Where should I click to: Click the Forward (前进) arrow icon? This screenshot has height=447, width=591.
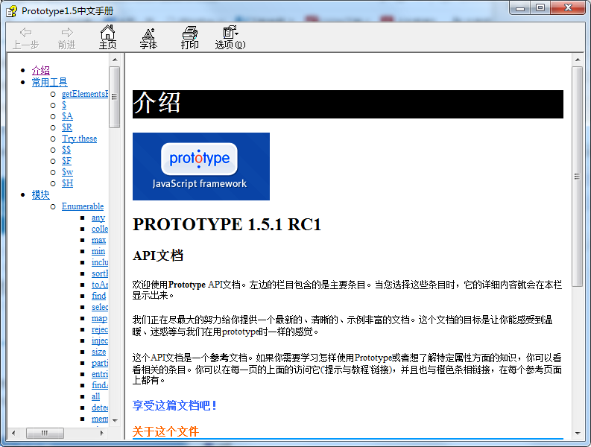click(67, 32)
